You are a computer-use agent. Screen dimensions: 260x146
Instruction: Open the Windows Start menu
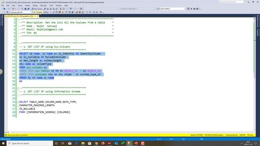tap(3, 143)
